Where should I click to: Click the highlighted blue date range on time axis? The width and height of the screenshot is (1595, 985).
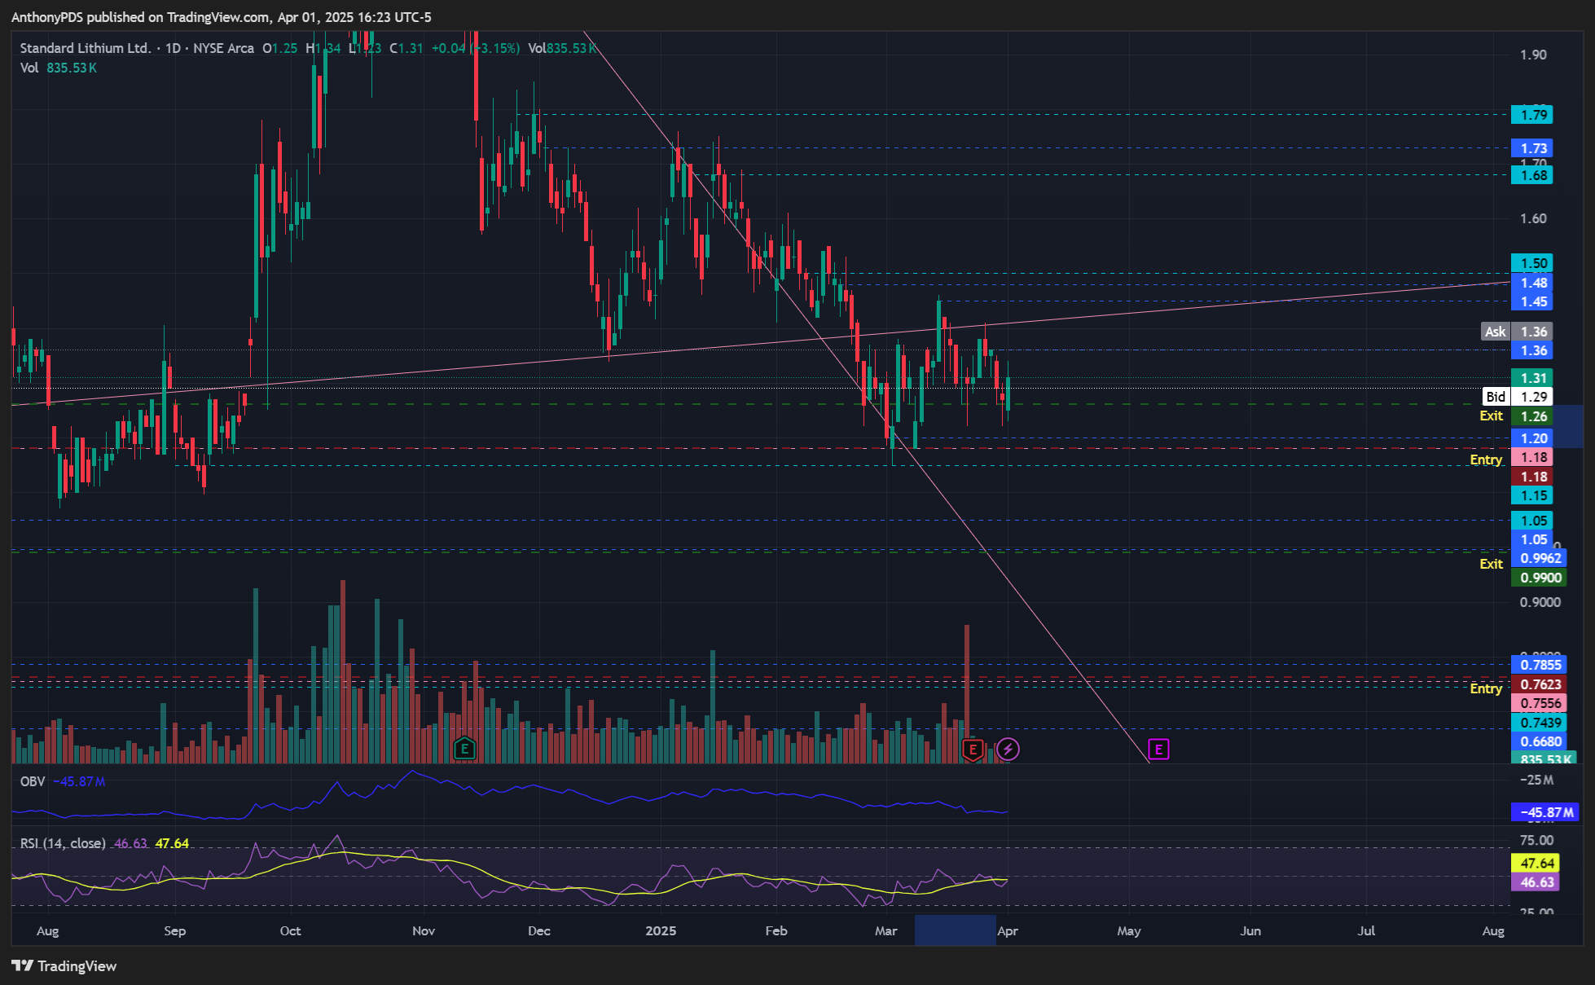(x=955, y=930)
